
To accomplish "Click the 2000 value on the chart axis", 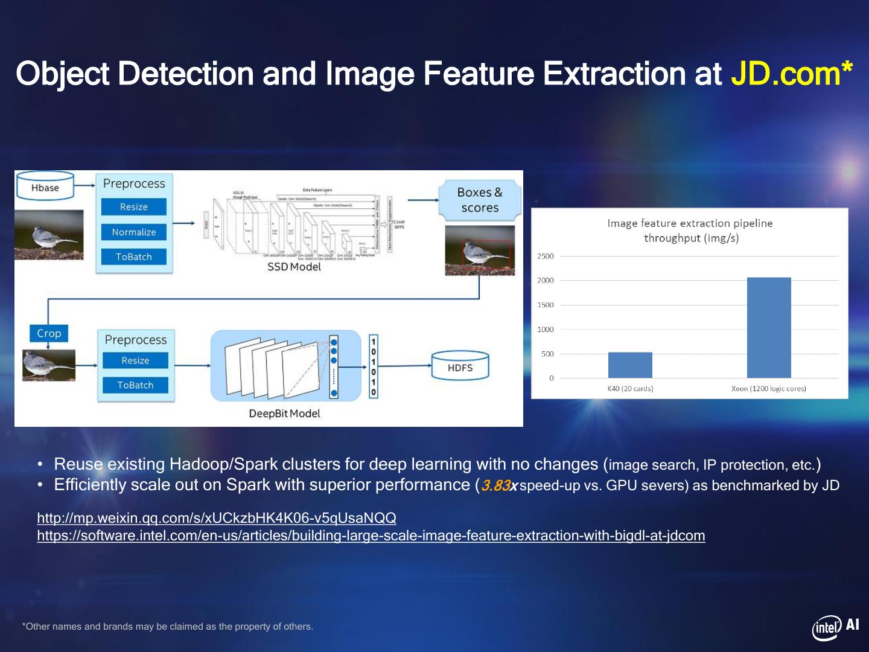I will (x=546, y=280).
